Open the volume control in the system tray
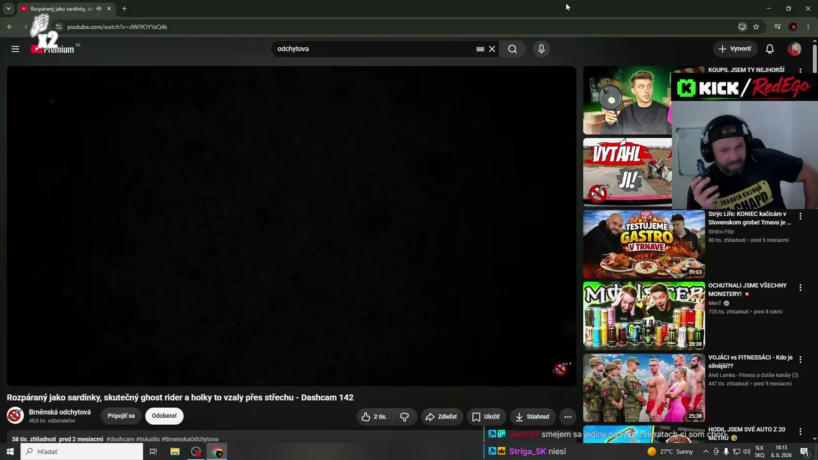The image size is (818, 460). pyautogui.click(x=746, y=452)
